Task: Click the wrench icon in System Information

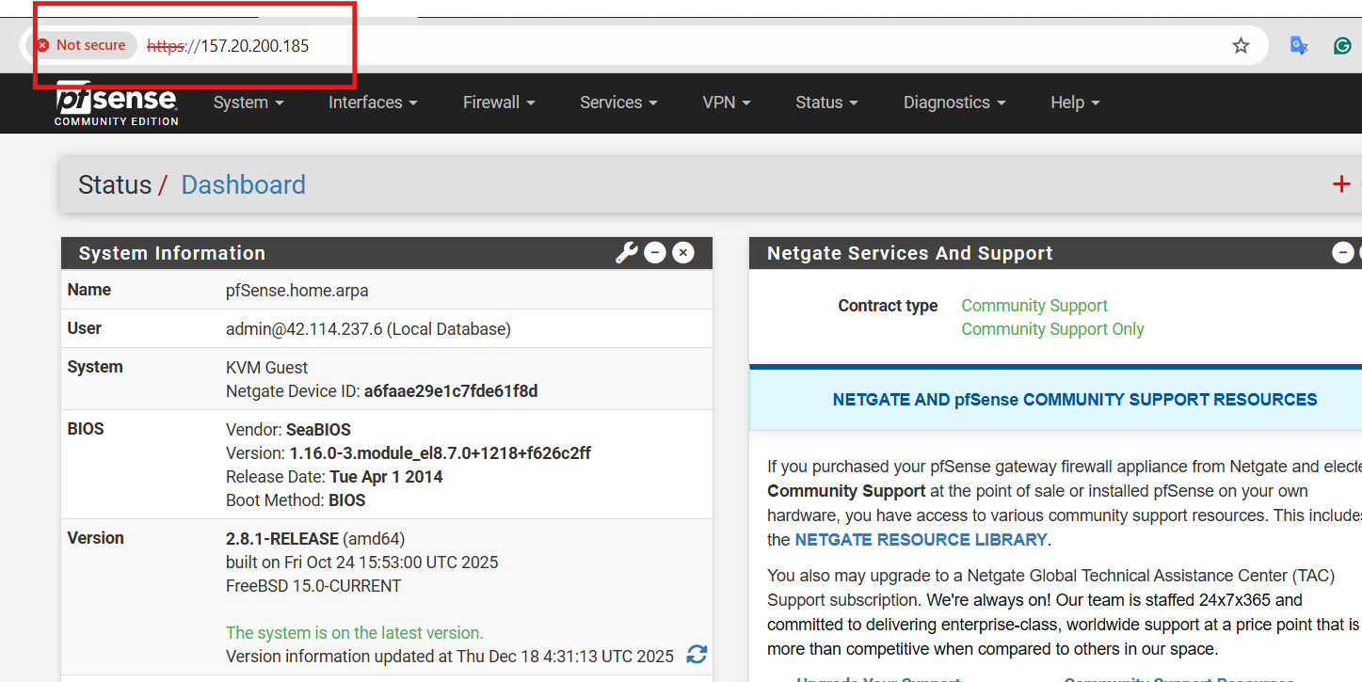Action: pyautogui.click(x=626, y=252)
